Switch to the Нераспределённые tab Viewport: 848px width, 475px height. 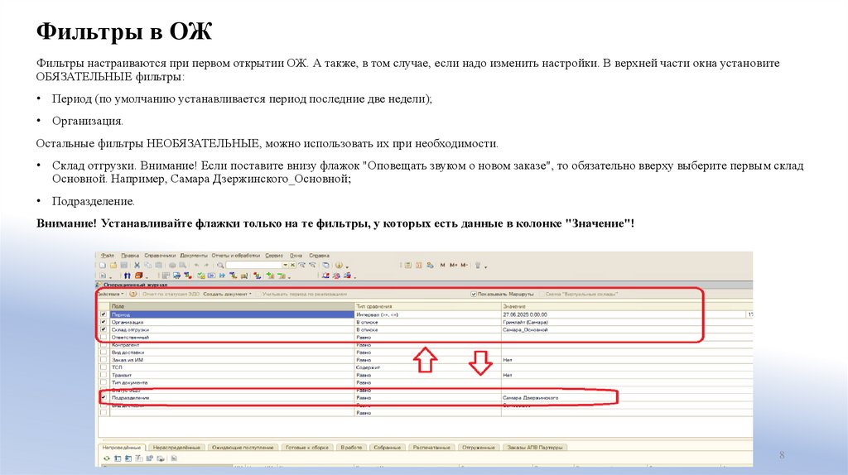pos(176,448)
